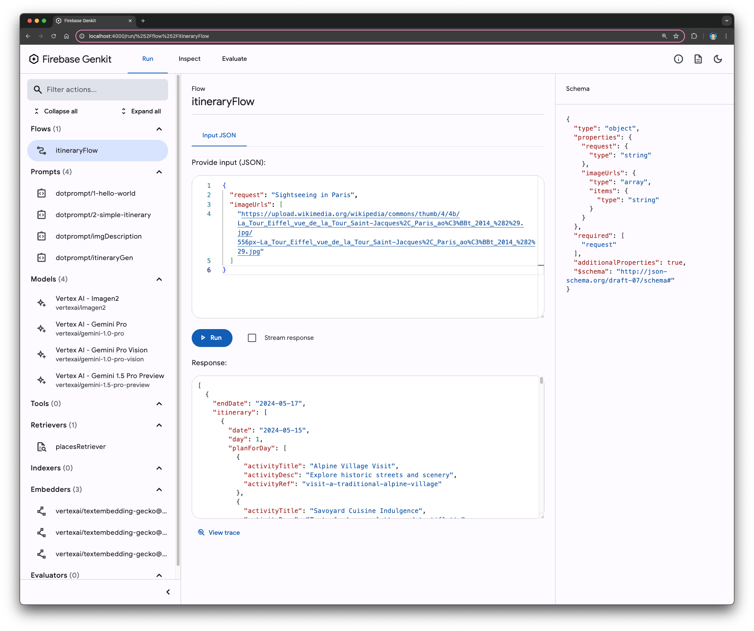Click the "Sightseeing in Paris" request value
The width and height of the screenshot is (754, 631).
pos(312,195)
